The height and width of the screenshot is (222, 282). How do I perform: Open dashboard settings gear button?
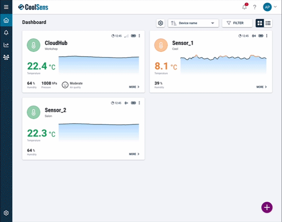[x=161, y=23]
